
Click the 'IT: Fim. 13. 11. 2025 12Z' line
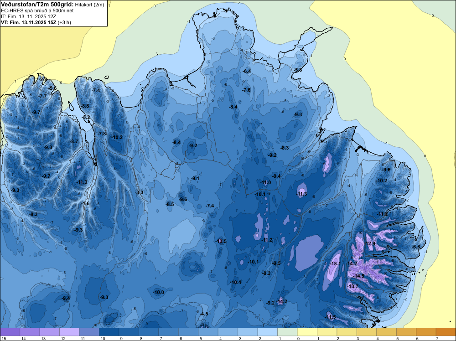tap(28, 16)
